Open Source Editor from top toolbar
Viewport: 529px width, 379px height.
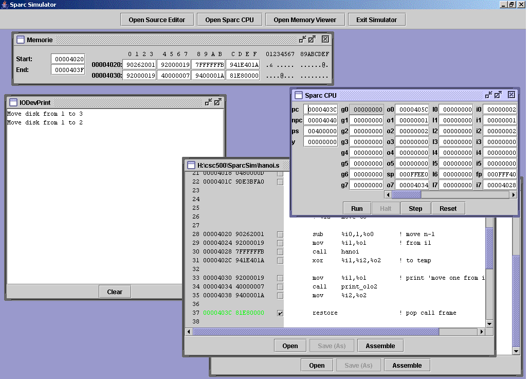point(157,20)
